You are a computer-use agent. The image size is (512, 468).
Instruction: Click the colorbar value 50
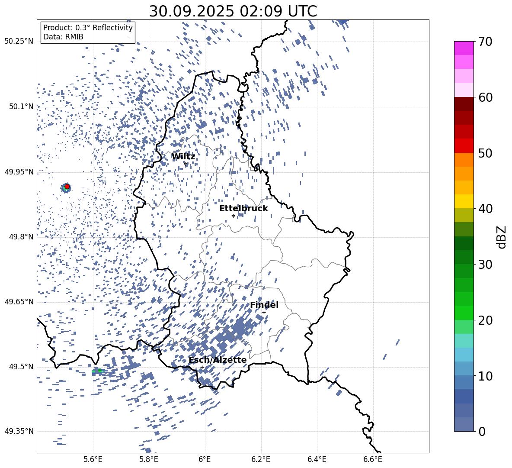click(x=486, y=153)
